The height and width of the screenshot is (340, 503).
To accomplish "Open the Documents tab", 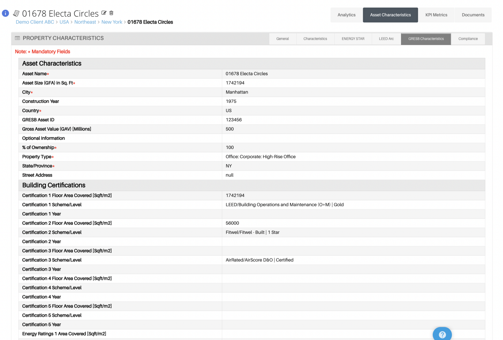I will click(x=473, y=15).
